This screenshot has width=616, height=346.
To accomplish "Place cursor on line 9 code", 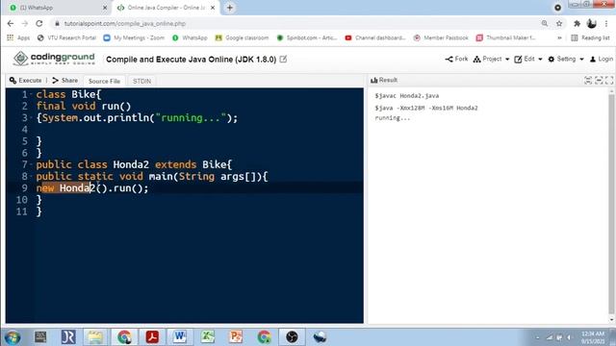I will pos(92,188).
